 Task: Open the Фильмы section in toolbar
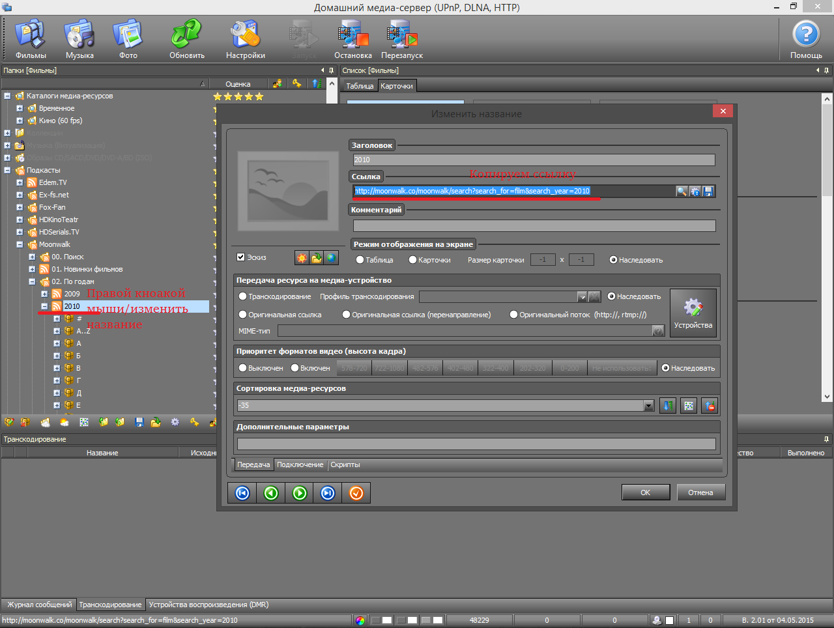[x=31, y=39]
